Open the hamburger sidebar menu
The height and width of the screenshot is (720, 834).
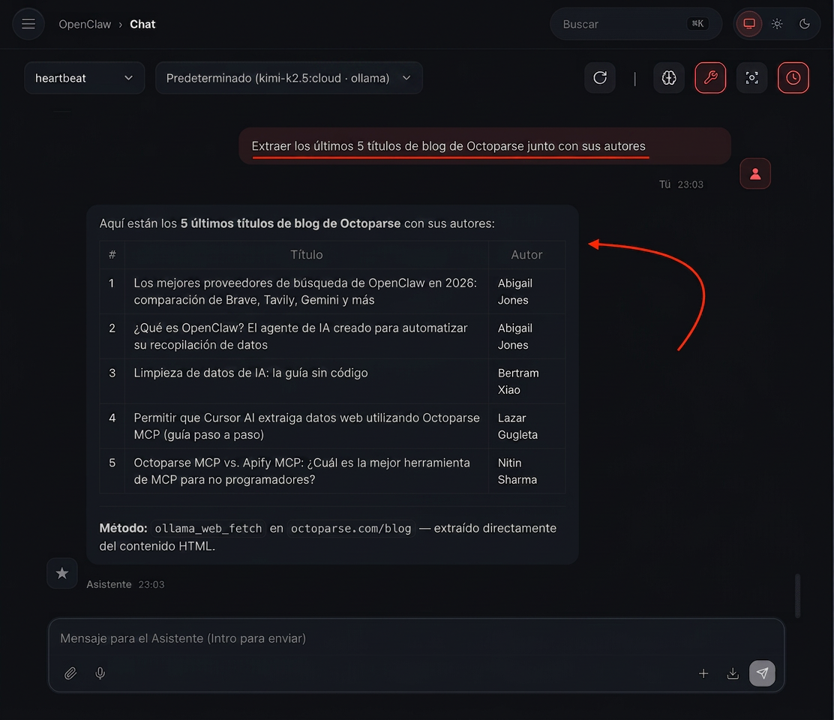pos(28,24)
